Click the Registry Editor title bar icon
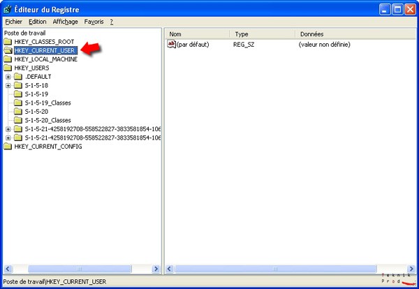Screen dimensions: 419x289 (x=8, y=9)
